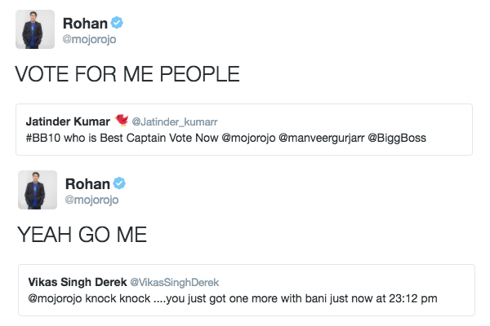
Task: Click the @mojorojo mention in Vikas's quoted tweet
Action: [57, 297]
